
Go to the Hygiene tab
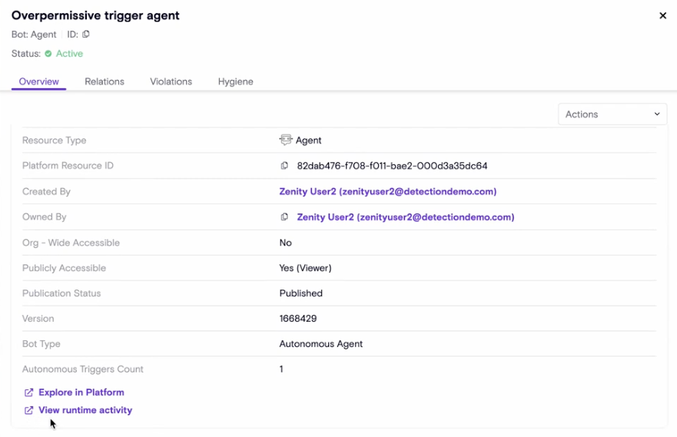click(235, 81)
